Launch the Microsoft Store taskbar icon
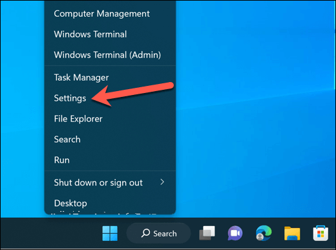 (x=320, y=233)
